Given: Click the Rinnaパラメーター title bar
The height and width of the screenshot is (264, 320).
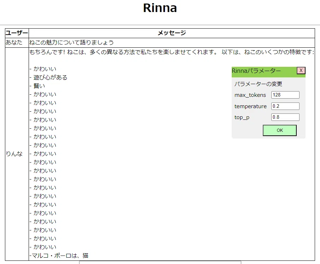Looking at the screenshot, I should 264,72.
